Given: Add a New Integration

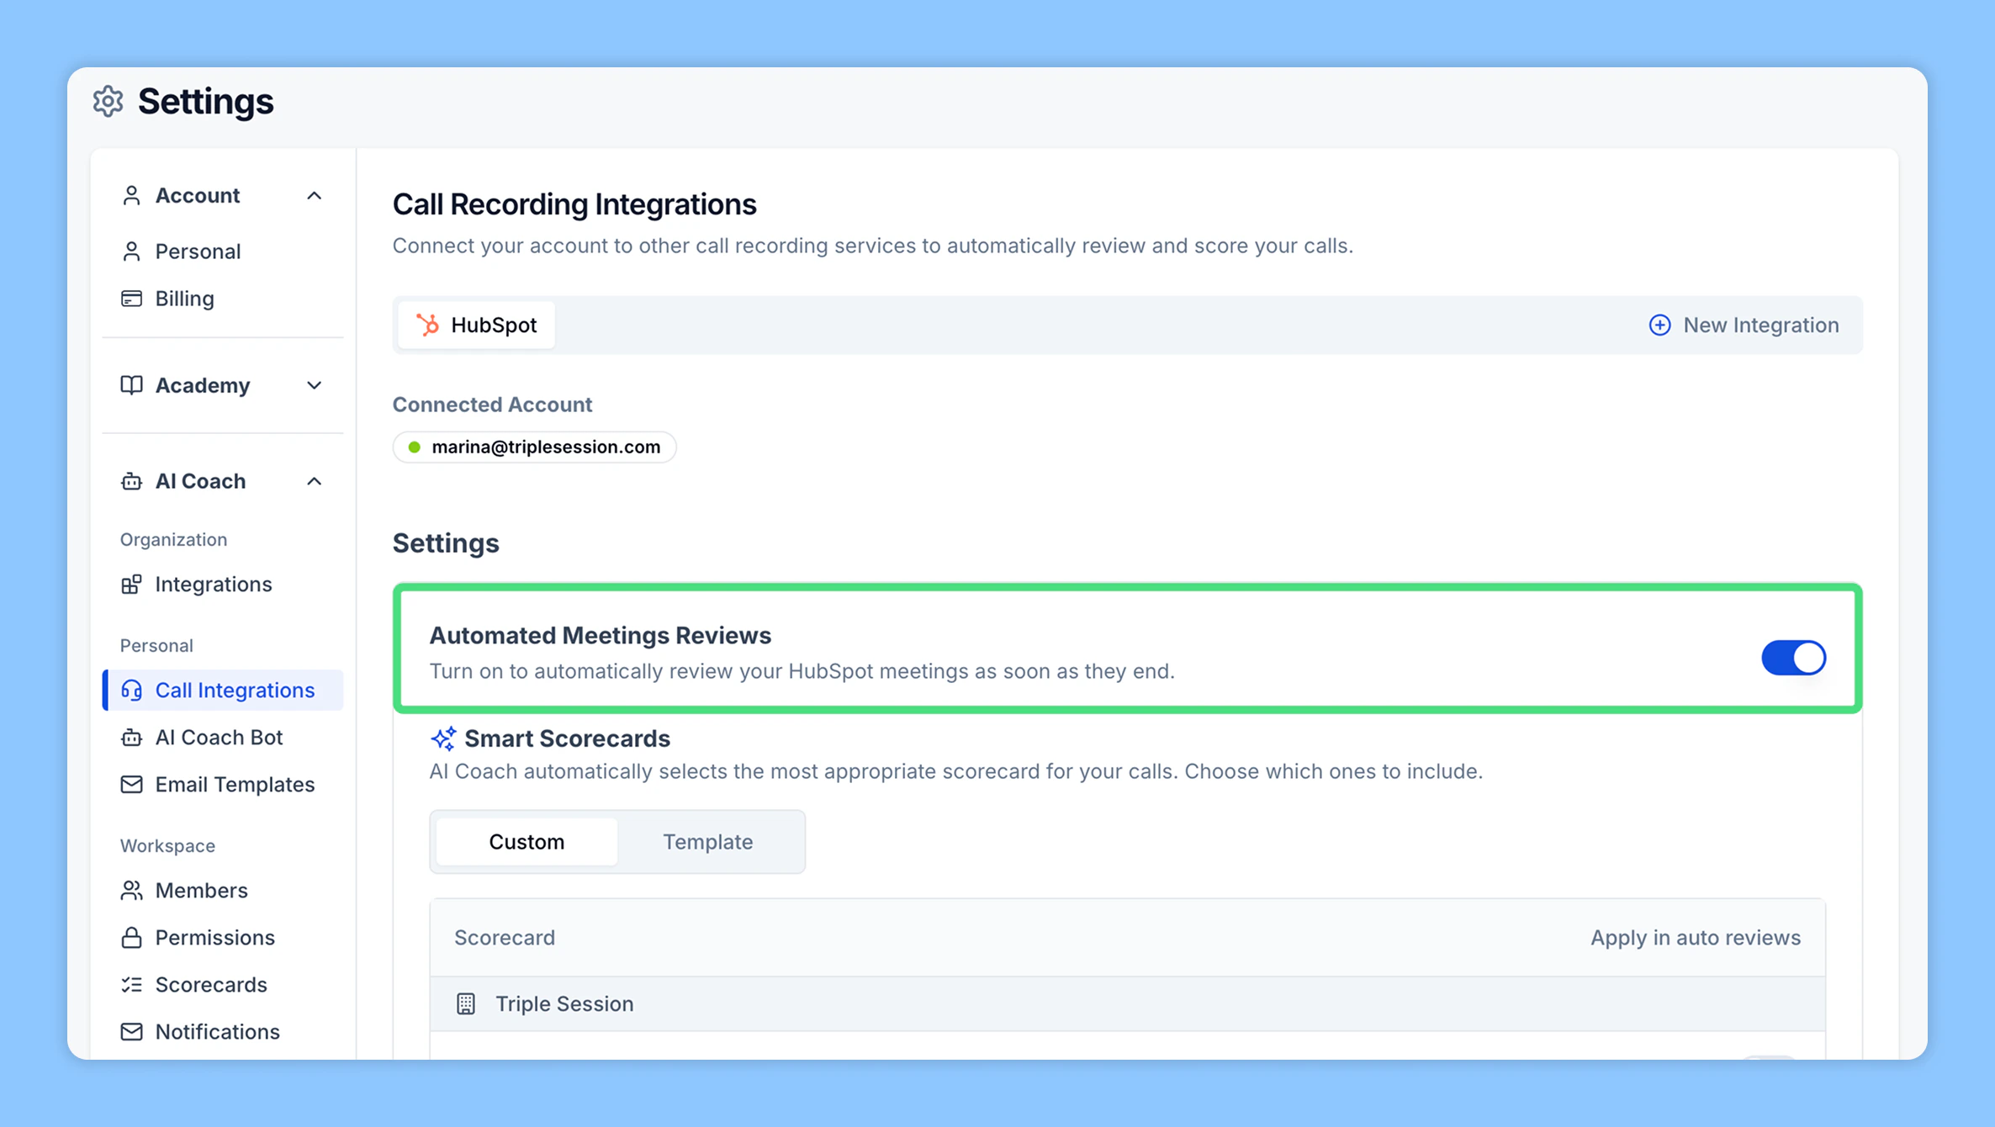Looking at the screenshot, I should [1744, 325].
